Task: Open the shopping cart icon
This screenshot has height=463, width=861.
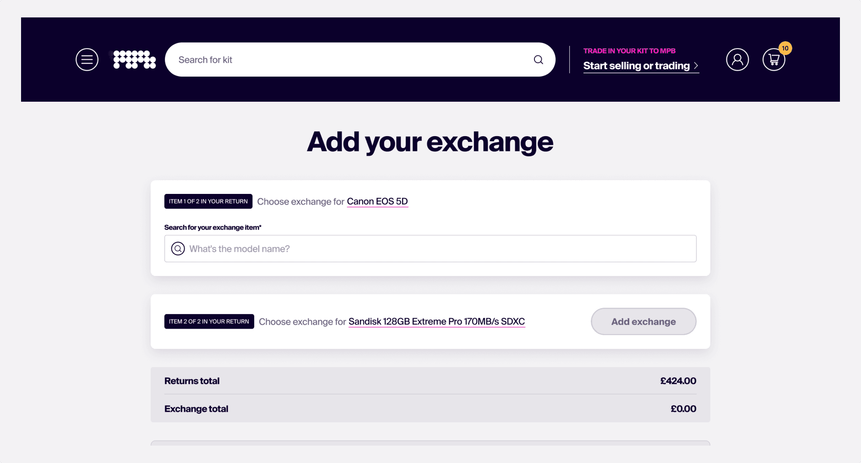Action: [x=774, y=60]
